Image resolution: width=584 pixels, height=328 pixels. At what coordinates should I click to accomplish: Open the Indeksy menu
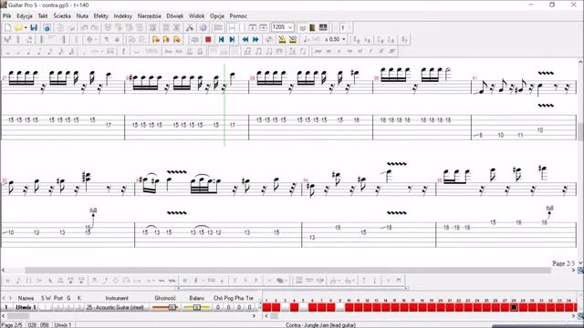point(123,16)
